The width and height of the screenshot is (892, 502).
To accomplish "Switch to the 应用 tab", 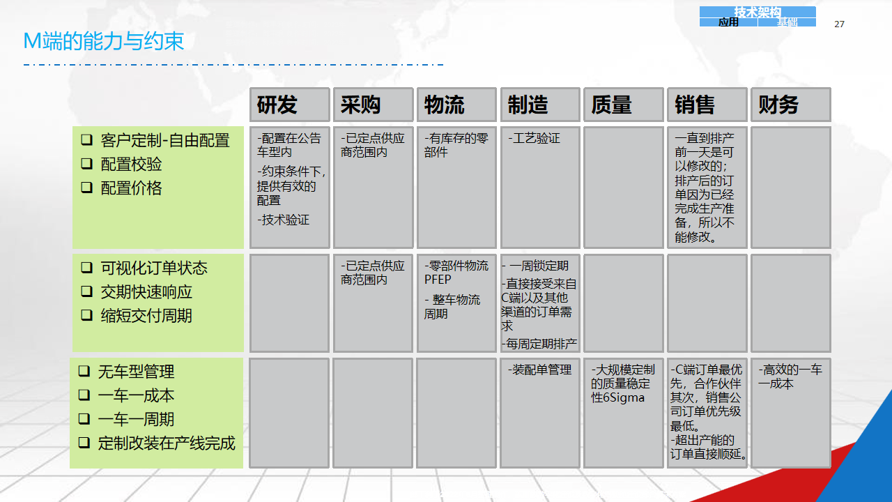I will [728, 22].
